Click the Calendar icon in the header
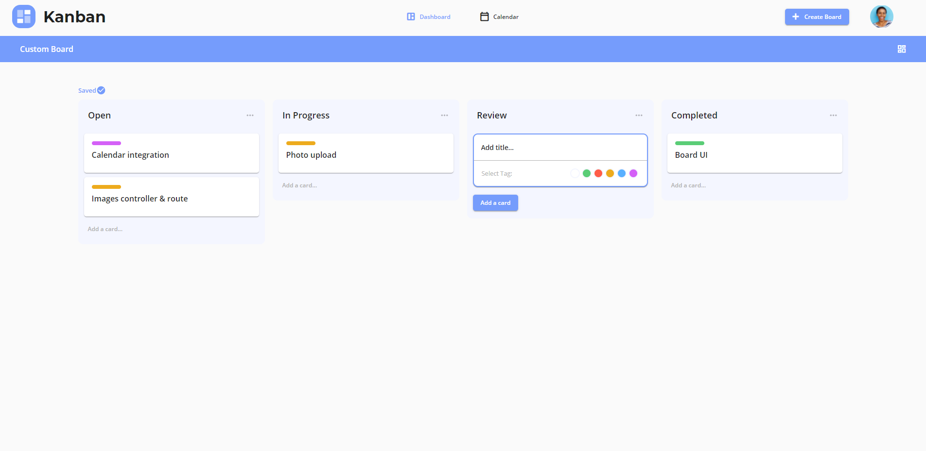The image size is (926, 451). pyautogui.click(x=484, y=16)
